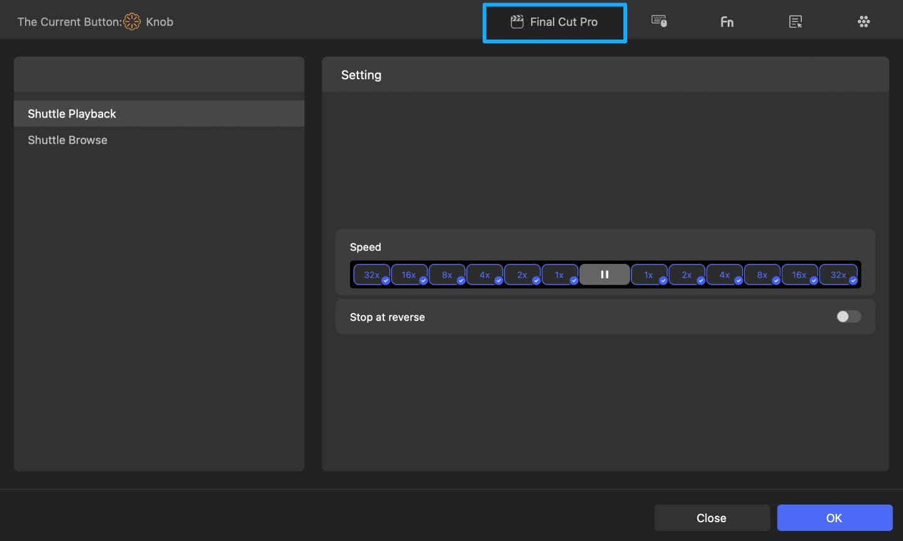This screenshot has width=903, height=541.
Task: Toggle the reverse 1x speed option
Action: [x=560, y=275]
